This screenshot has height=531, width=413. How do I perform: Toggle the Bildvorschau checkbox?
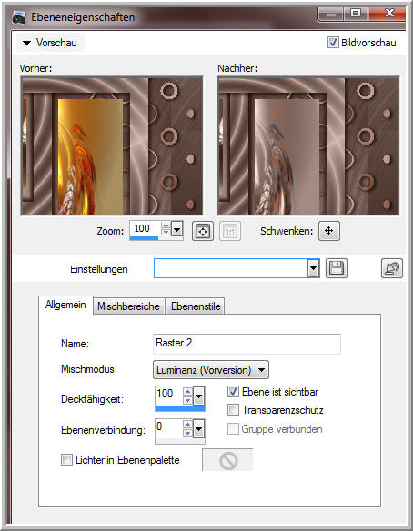(x=333, y=43)
